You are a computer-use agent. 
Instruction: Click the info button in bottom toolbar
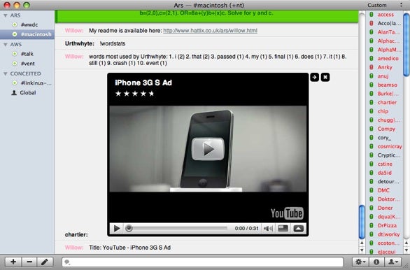pos(376,262)
